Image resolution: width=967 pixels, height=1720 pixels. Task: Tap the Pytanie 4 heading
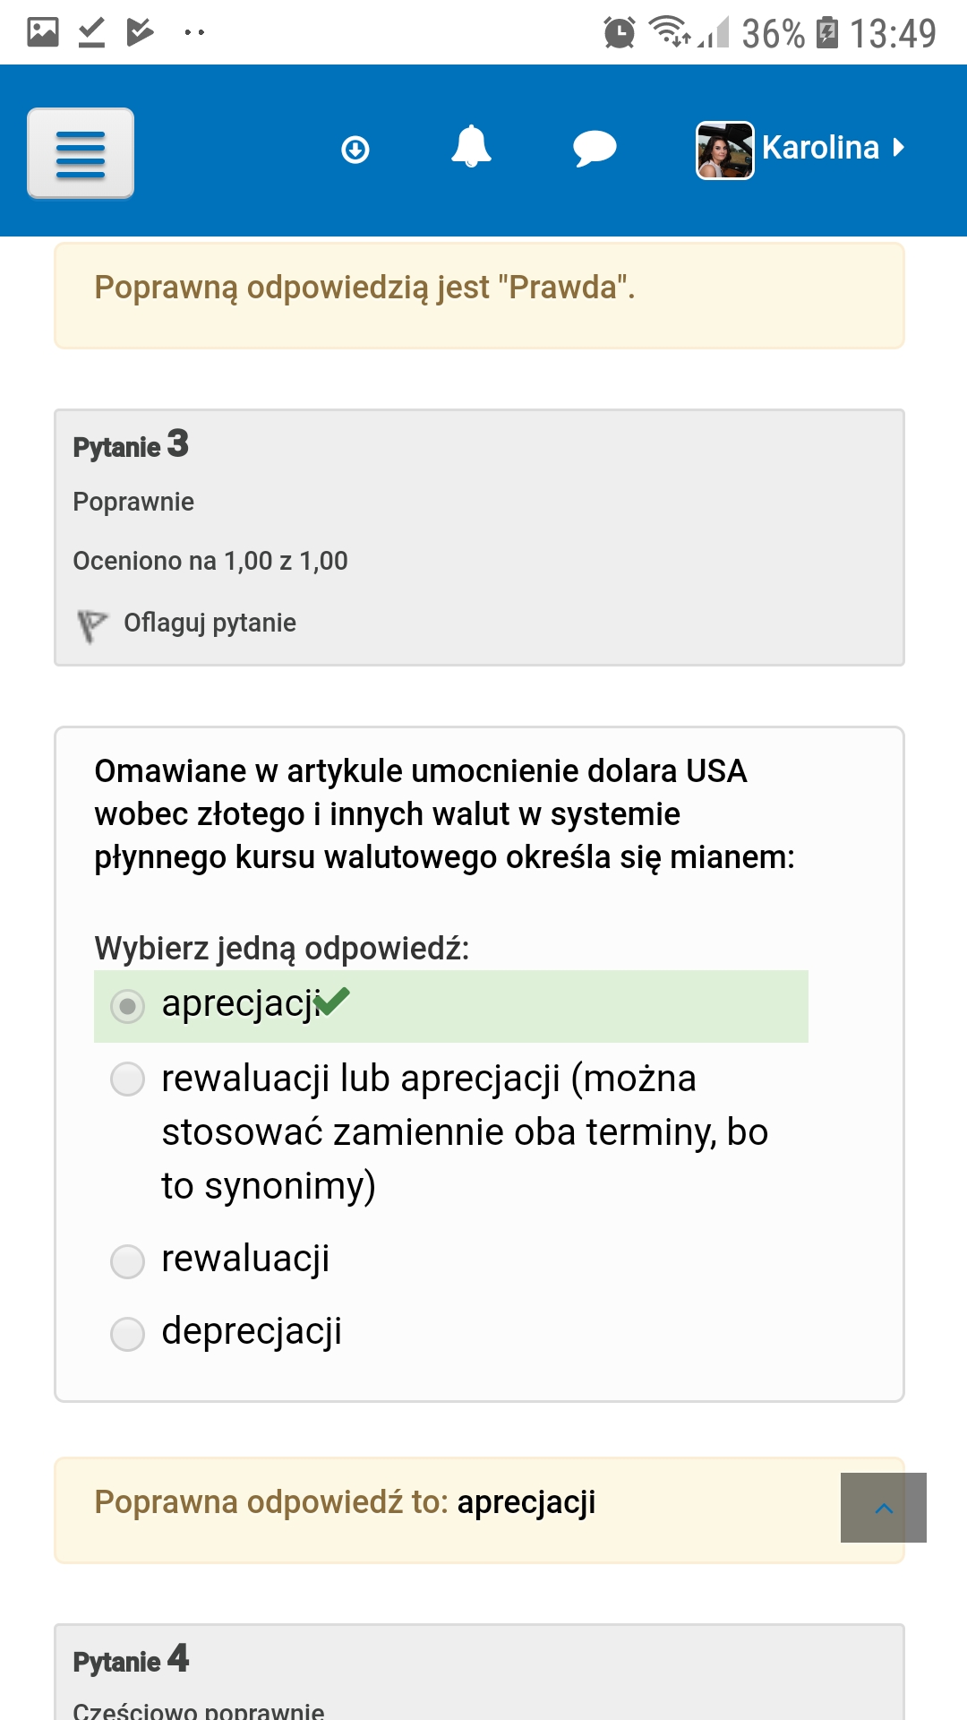click(x=131, y=1659)
